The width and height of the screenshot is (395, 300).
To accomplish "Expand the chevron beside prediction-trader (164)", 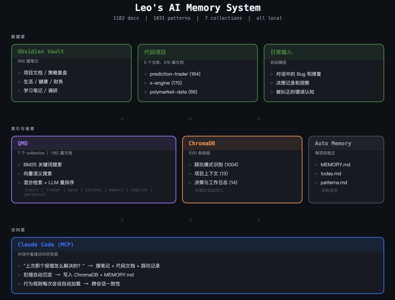I will click(x=145, y=74).
